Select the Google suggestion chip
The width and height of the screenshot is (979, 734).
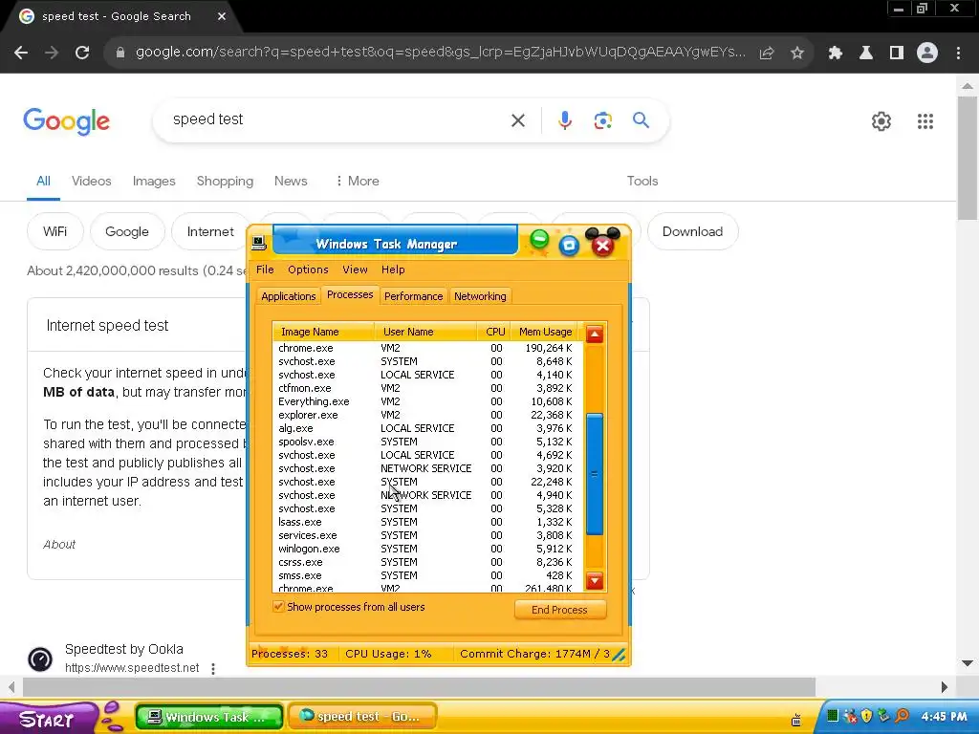pos(127,231)
